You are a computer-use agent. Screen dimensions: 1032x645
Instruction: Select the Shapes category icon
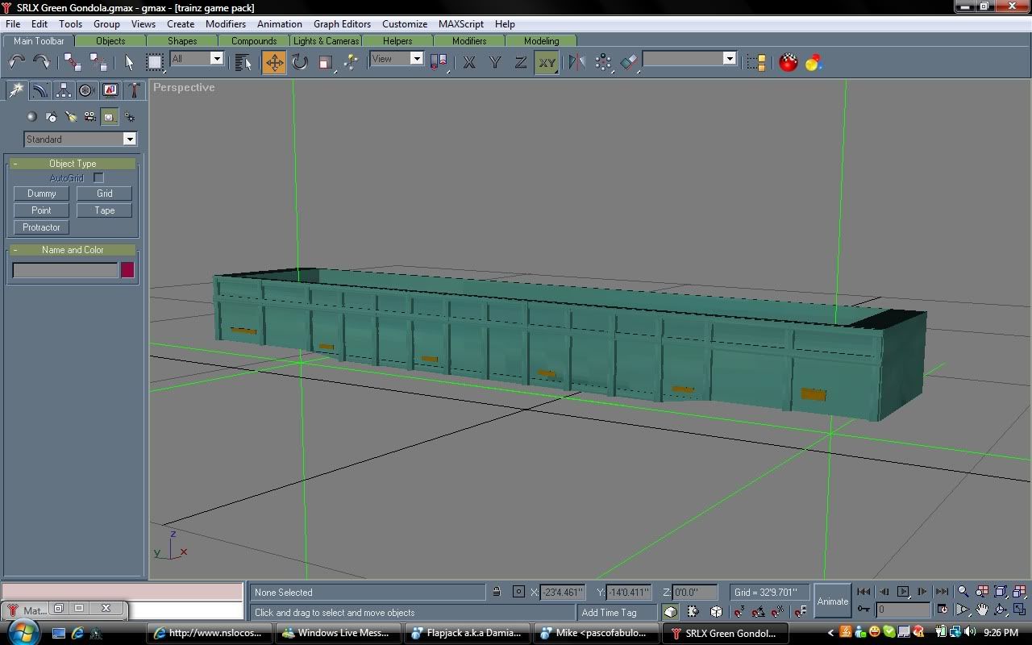52,117
